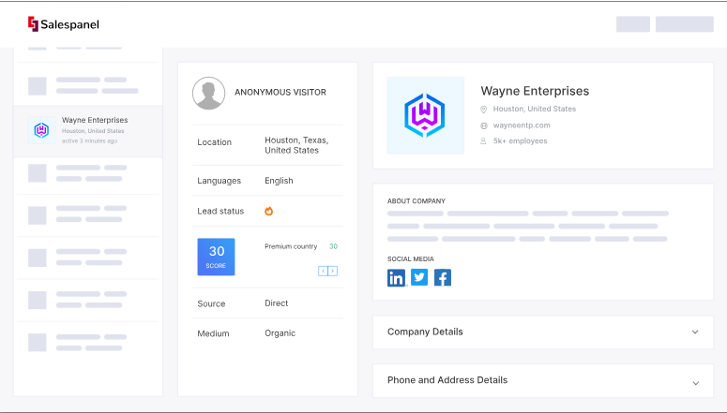Click 'Houston, United States' under company name
The height and width of the screenshot is (413, 727).
point(535,109)
